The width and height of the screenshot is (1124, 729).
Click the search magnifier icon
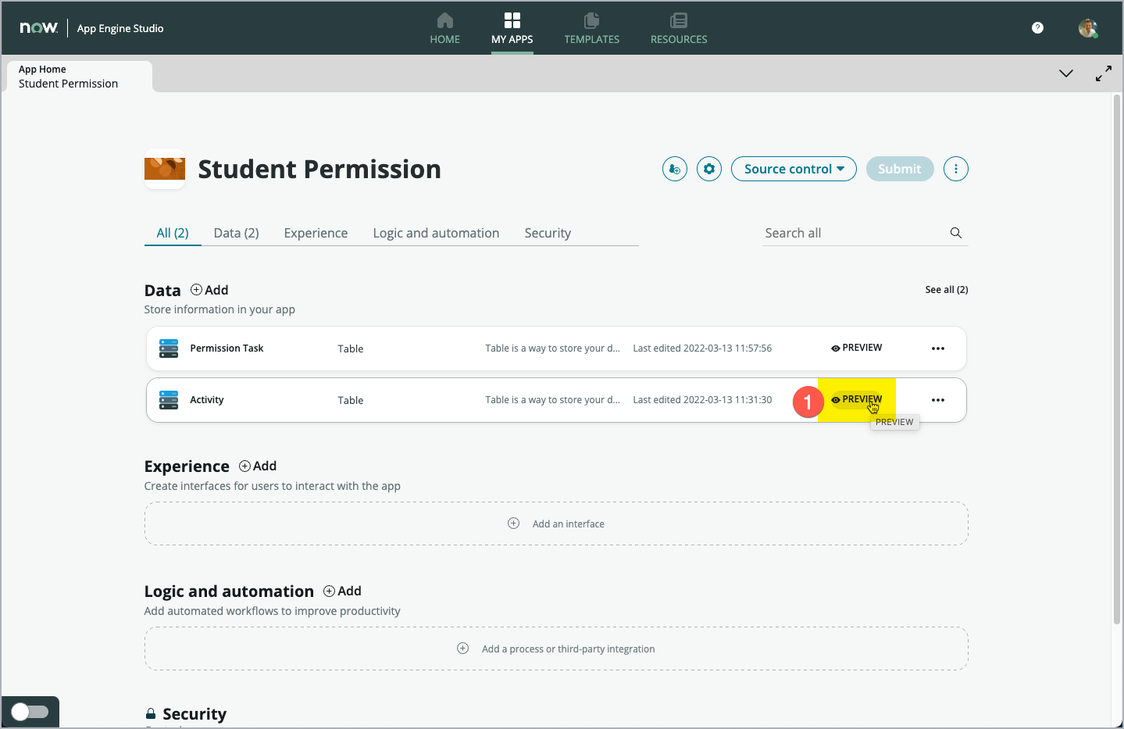click(x=956, y=233)
